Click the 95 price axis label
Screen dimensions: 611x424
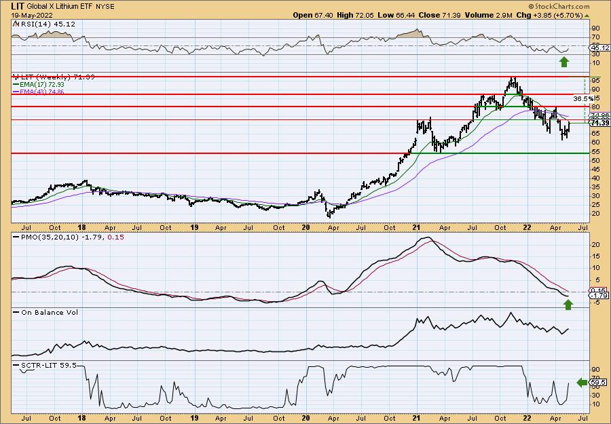[x=595, y=81]
